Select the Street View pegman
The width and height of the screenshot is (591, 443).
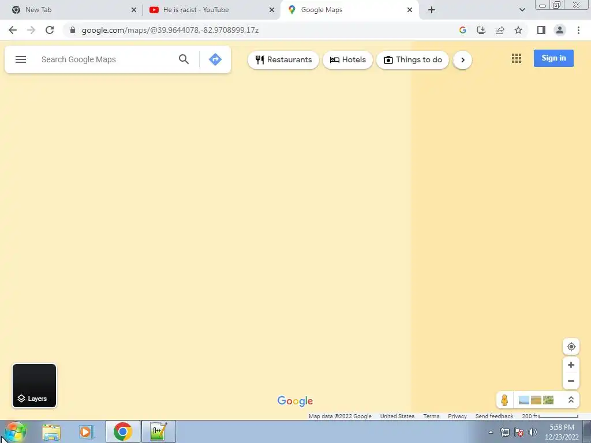[x=504, y=400]
